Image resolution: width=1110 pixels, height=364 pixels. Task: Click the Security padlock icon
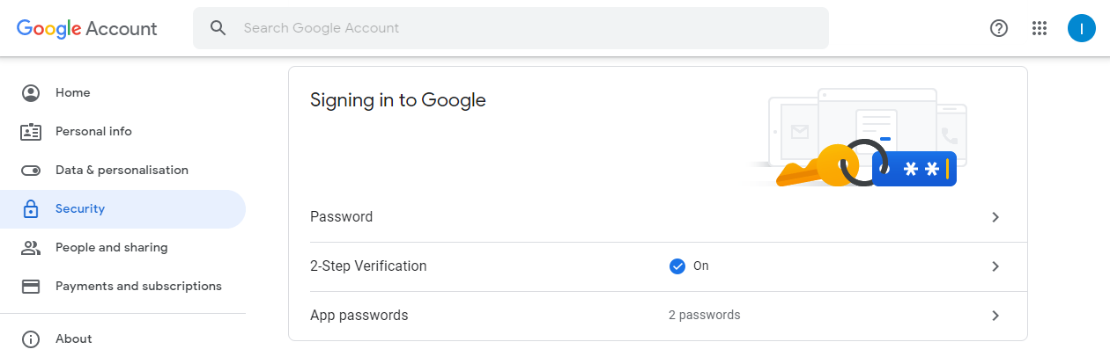(31, 209)
